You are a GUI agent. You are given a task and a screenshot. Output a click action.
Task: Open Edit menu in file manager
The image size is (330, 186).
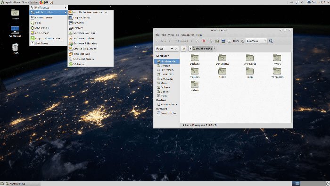tap(164, 35)
